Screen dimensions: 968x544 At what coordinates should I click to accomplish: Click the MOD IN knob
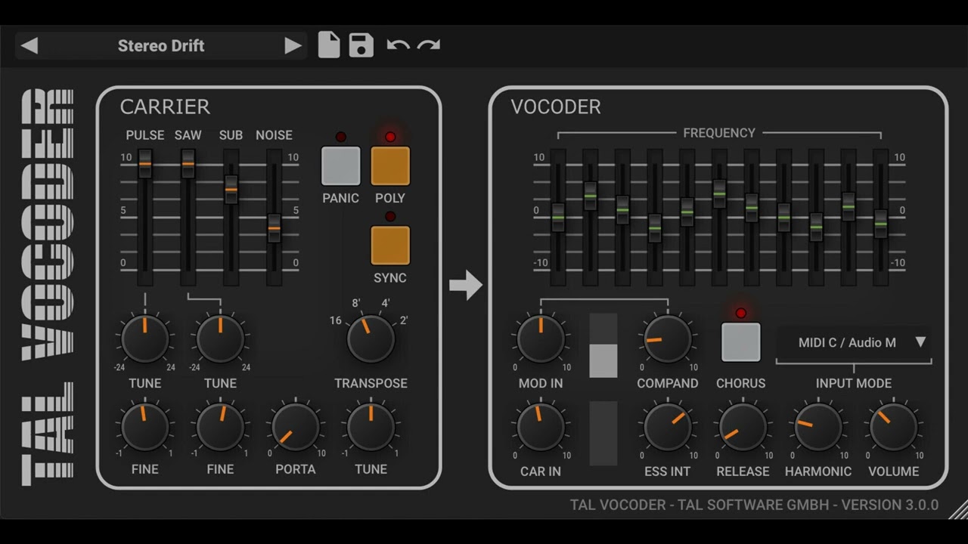coord(541,339)
